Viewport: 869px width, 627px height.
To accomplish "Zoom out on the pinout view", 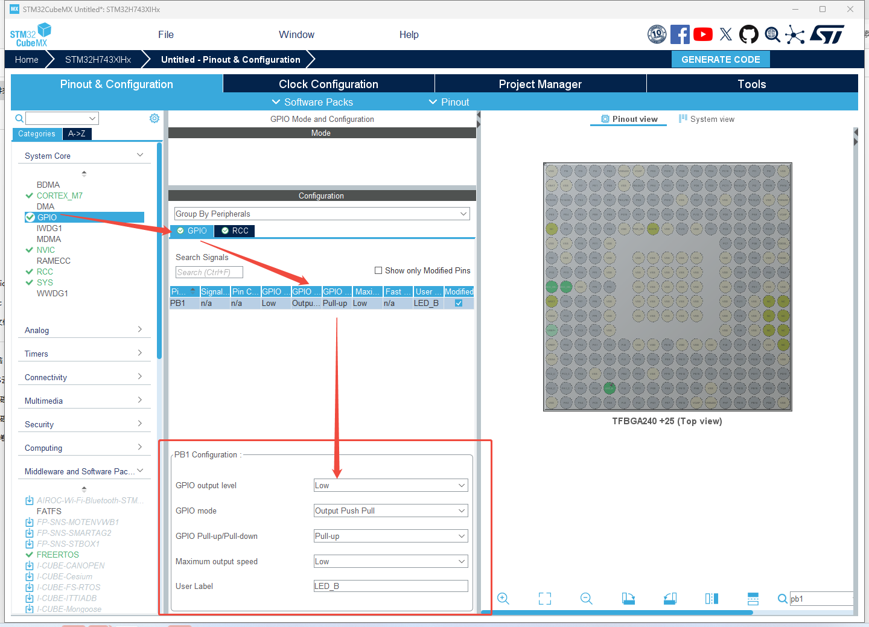I will (x=587, y=599).
